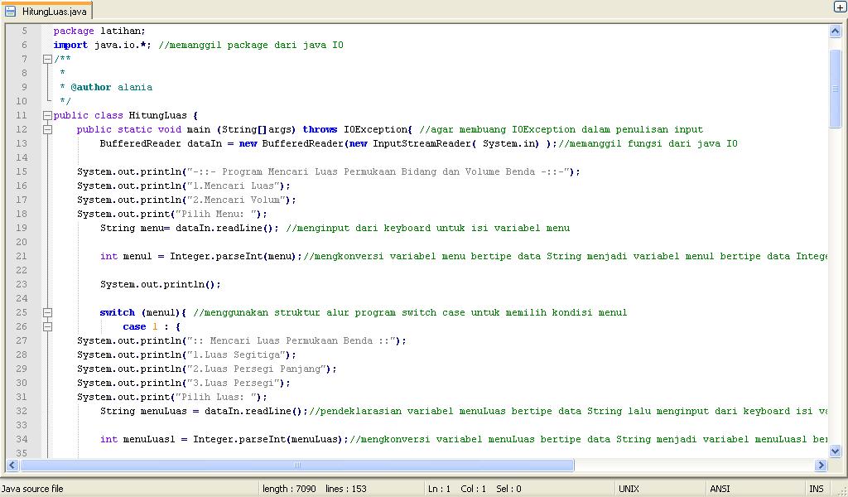This screenshot has height=497, width=848.
Task: Collapse the HitungLuas class fold marker
Action: coord(47,115)
